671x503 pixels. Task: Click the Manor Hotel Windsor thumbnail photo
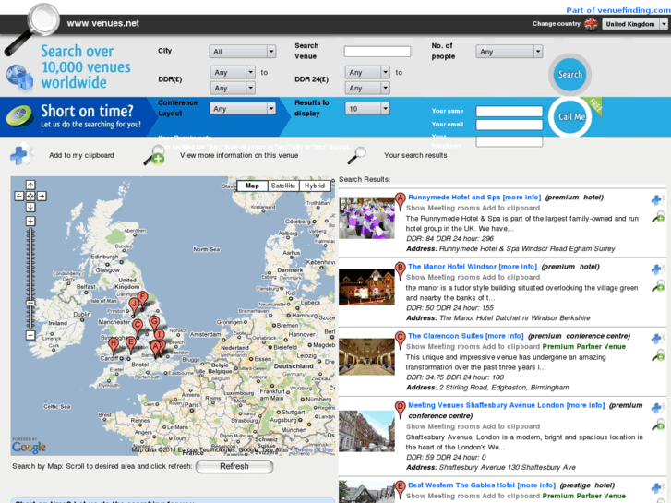(x=366, y=287)
